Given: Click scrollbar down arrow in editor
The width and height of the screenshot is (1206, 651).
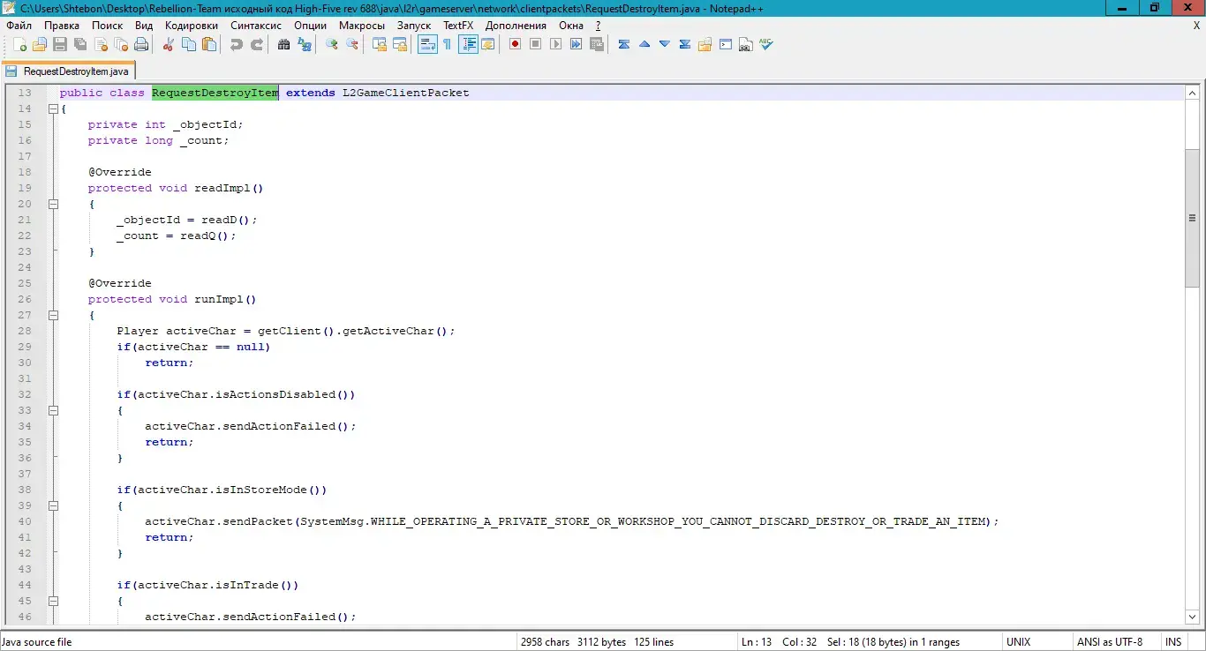Looking at the screenshot, I should click(x=1192, y=617).
